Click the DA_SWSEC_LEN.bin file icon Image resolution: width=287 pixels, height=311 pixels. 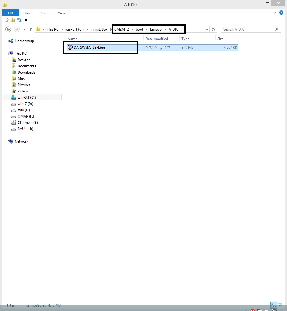(x=70, y=48)
